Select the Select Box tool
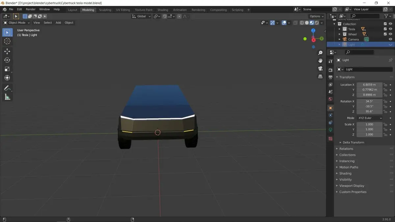The height and width of the screenshot is (222, 395). (7, 32)
